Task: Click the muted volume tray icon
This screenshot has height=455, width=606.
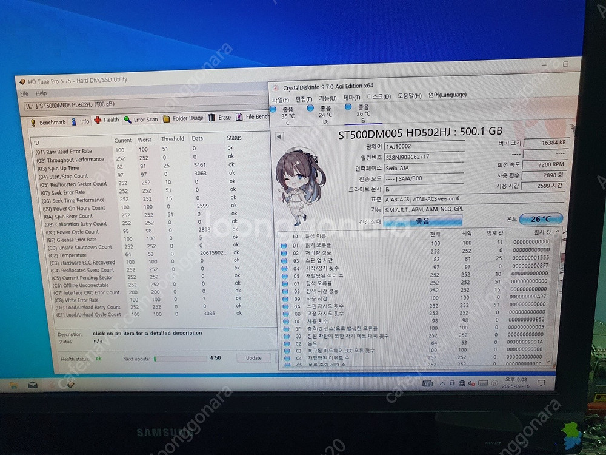Action: pyautogui.click(x=472, y=383)
